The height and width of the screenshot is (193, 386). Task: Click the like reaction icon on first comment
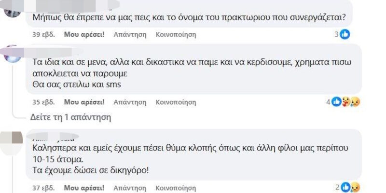(x=345, y=34)
